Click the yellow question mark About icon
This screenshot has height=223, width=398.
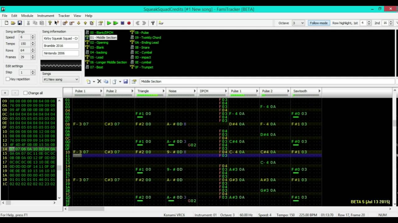[x=50, y=23]
